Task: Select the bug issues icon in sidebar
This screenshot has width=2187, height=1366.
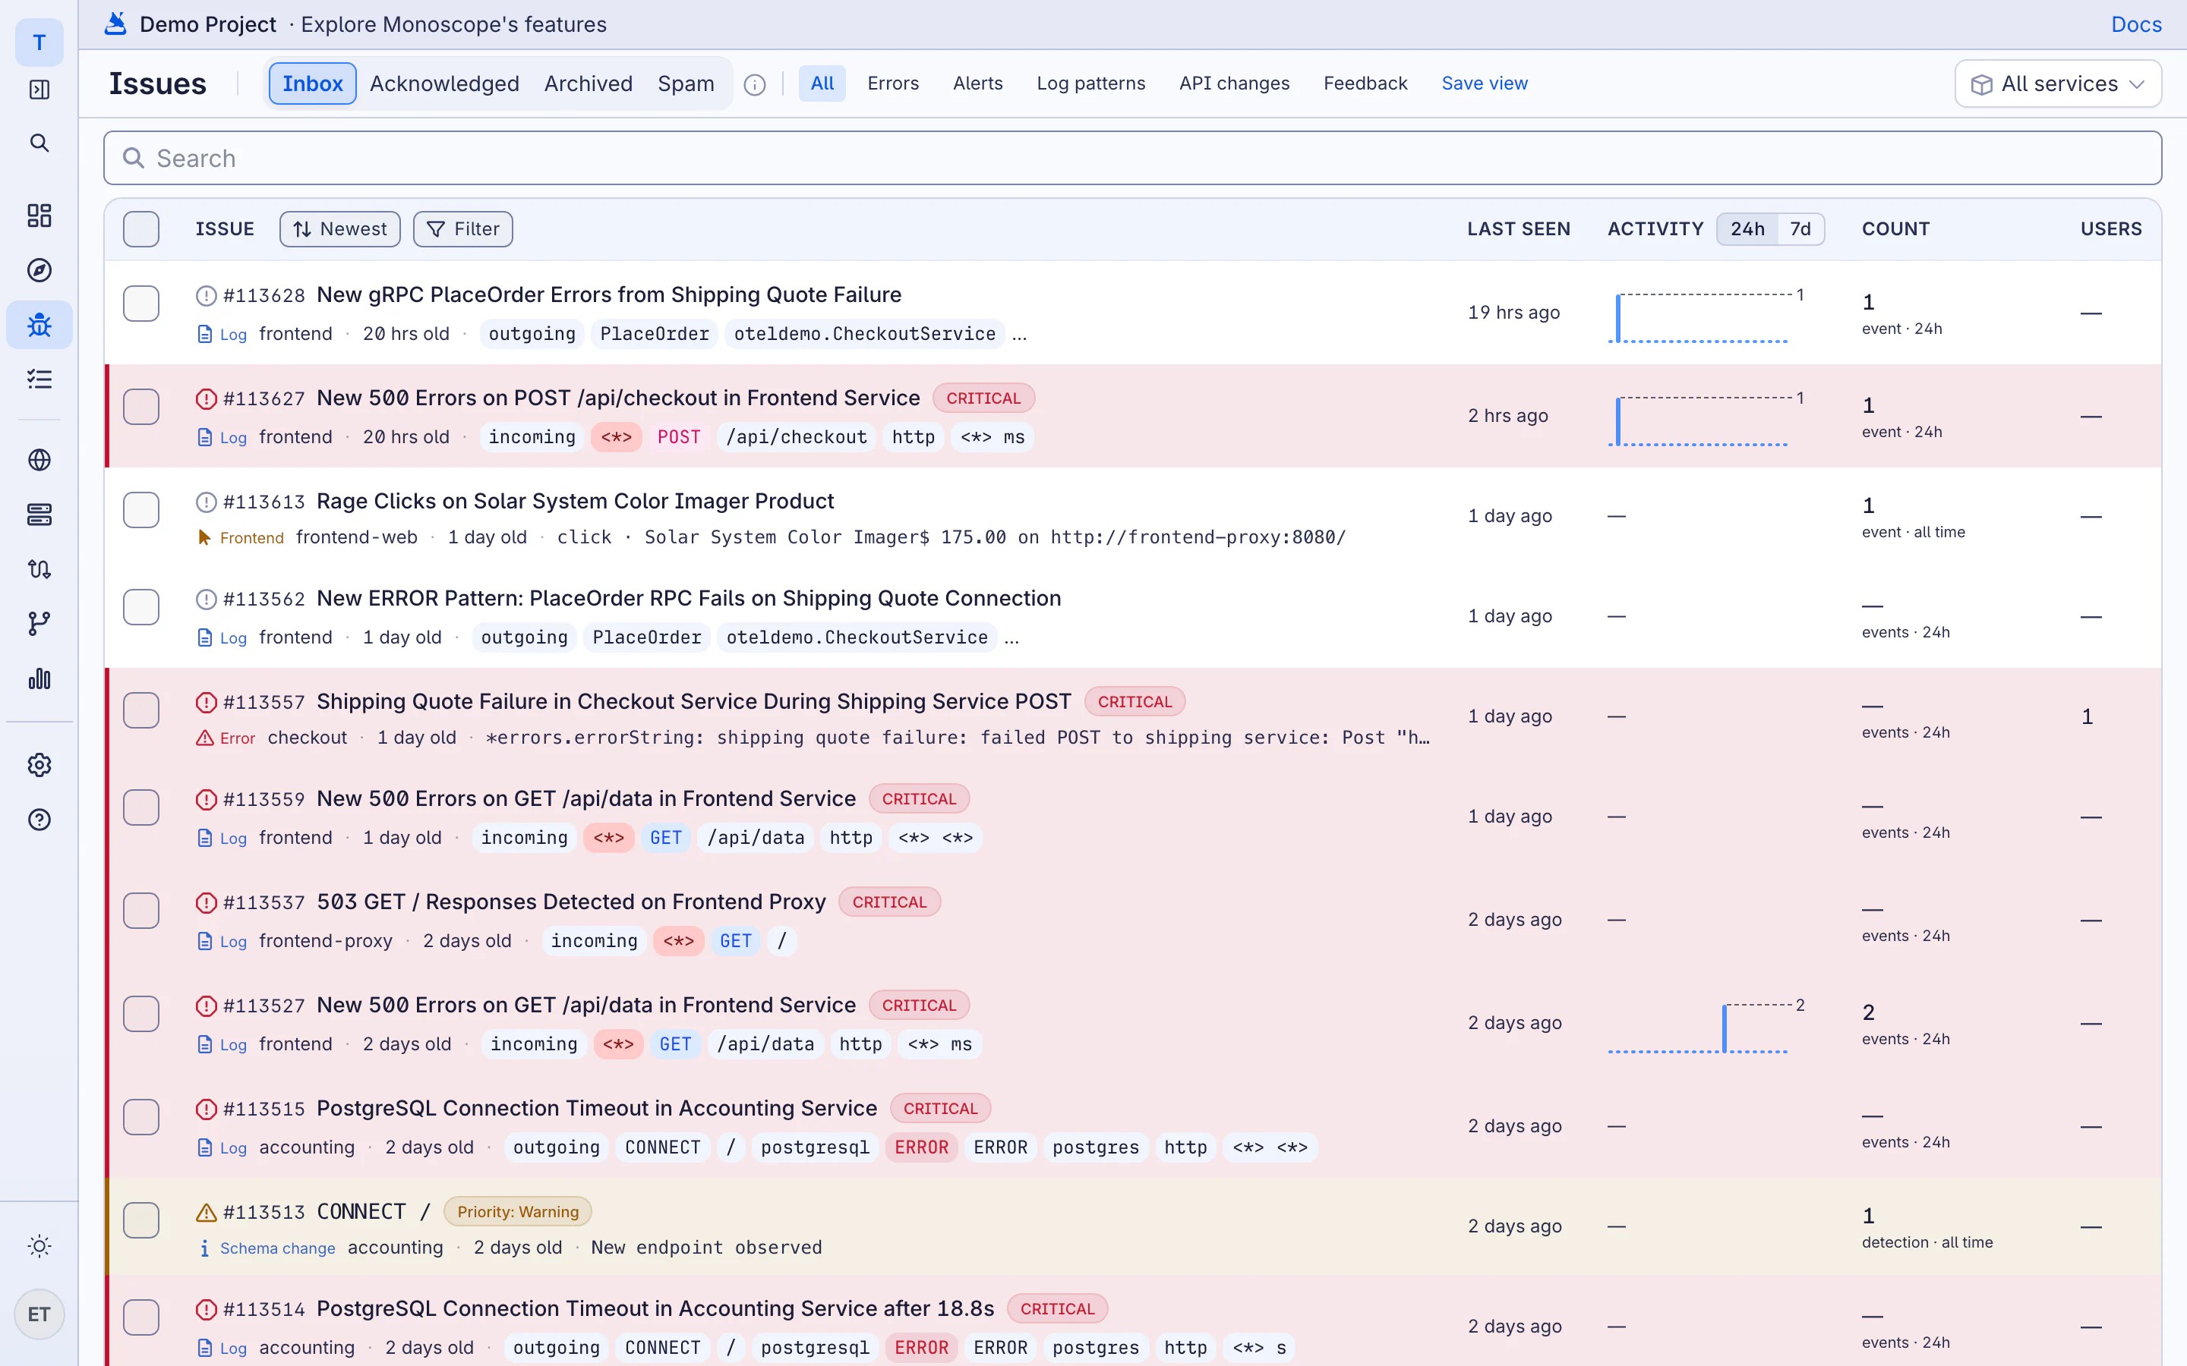Action: [39, 324]
